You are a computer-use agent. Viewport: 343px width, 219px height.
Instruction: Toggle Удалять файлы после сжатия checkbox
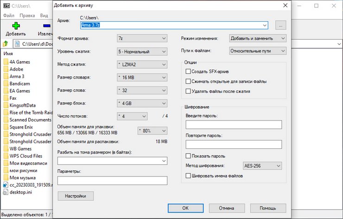tap(188, 91)
